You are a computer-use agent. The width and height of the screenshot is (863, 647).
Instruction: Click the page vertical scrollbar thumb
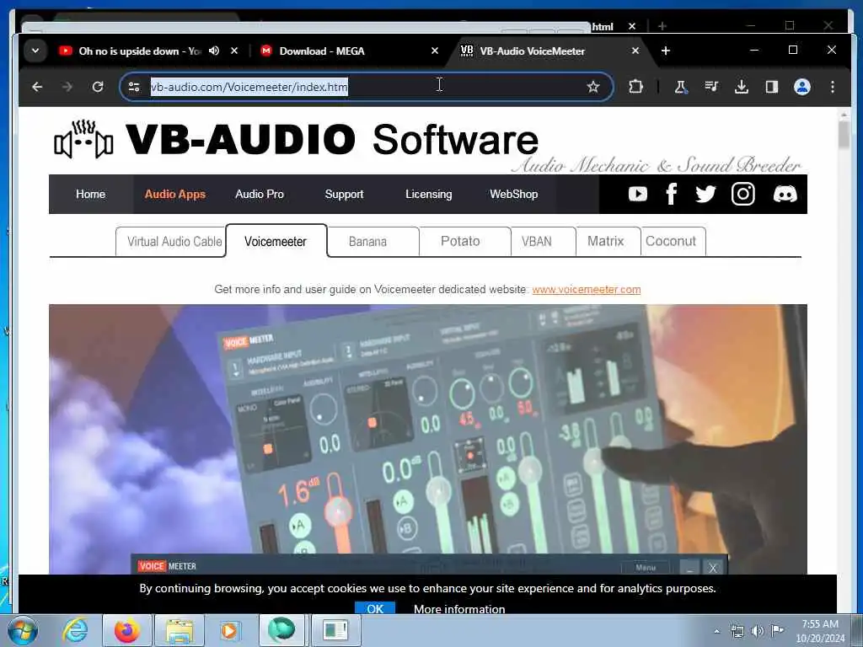844,134
